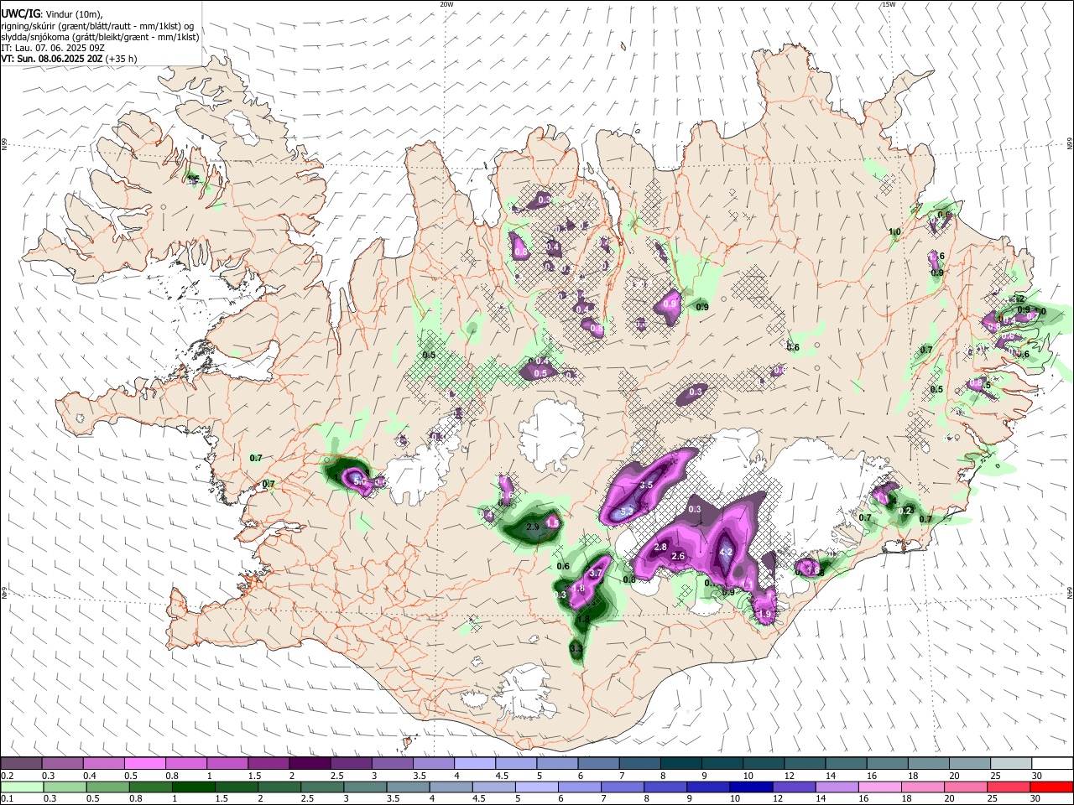Choose the navy blue 10 rain scale swatch
The height and width of the screenshot is (805, 1074).
[750, 787]
